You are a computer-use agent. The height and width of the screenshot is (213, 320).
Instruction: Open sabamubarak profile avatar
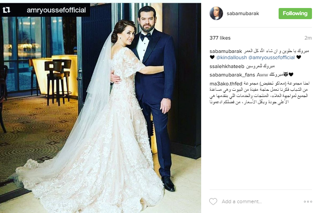click(216, 13)
